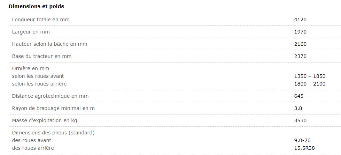Click the rear tire size 15,5R38
The image size is (341, 155).
[304, 148]
